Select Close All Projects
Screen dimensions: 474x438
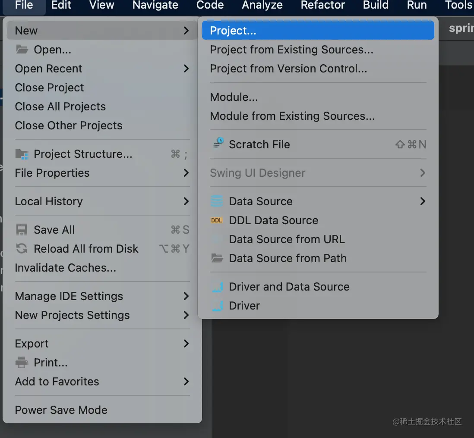[60, 106]
